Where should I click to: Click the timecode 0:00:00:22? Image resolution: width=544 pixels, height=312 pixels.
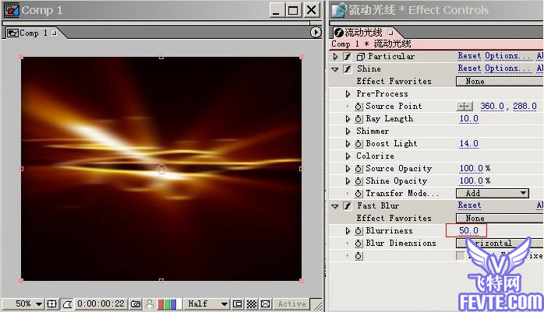coord(101,304)
